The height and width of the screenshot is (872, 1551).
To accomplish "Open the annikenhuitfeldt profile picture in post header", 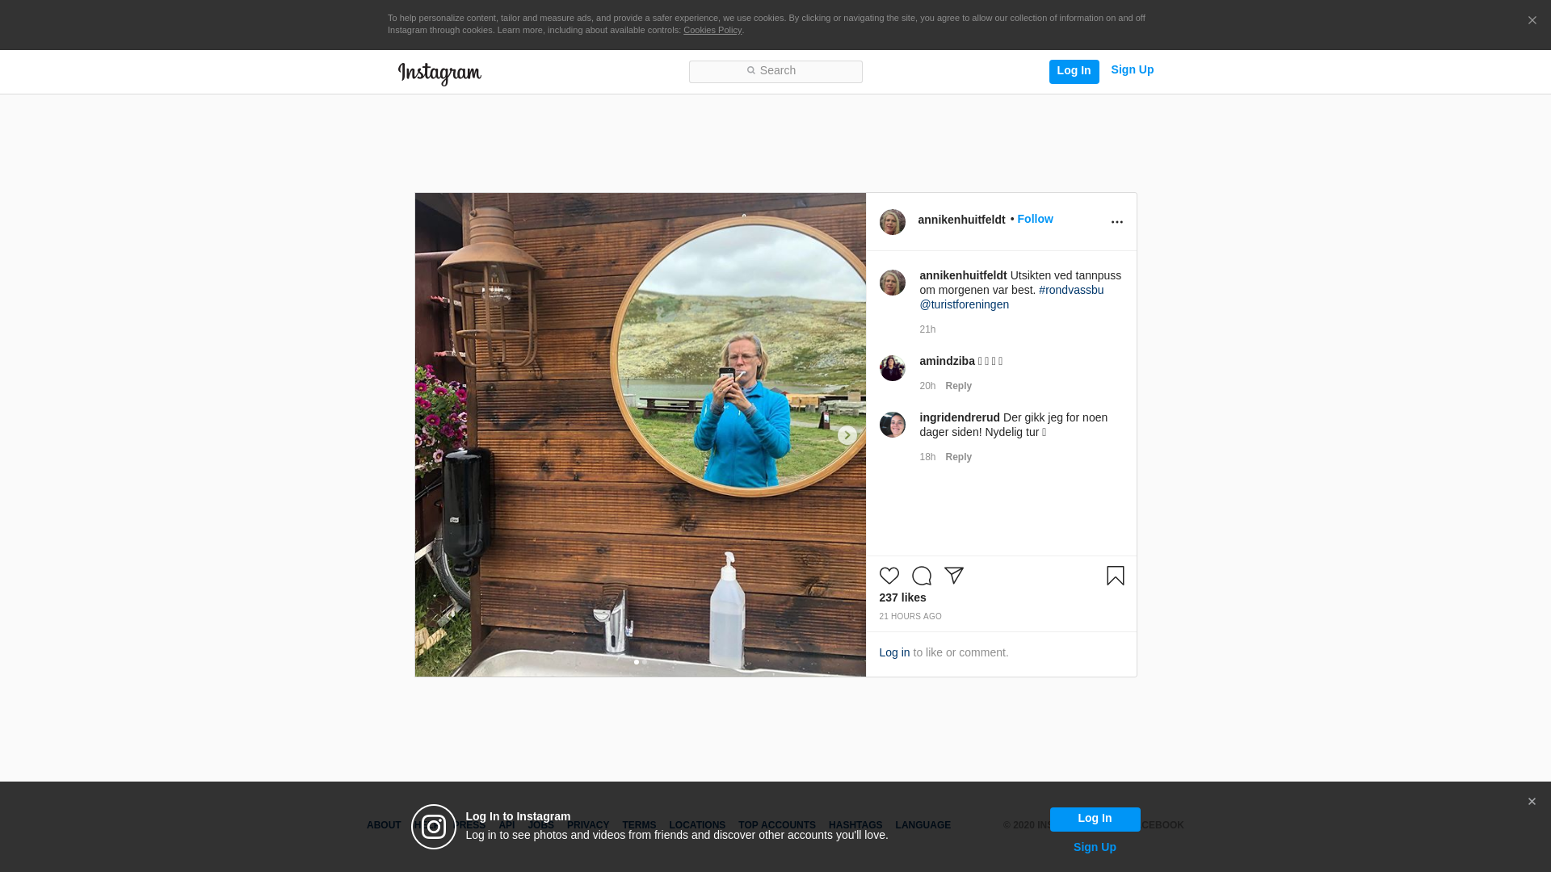I will pos(892,222).
